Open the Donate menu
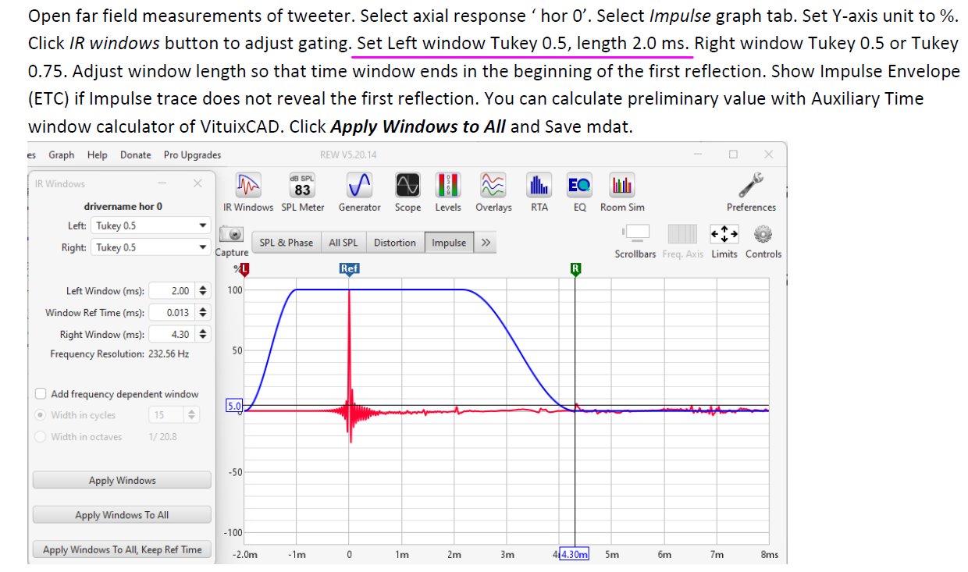968x572 pixels. click(136, 155)
